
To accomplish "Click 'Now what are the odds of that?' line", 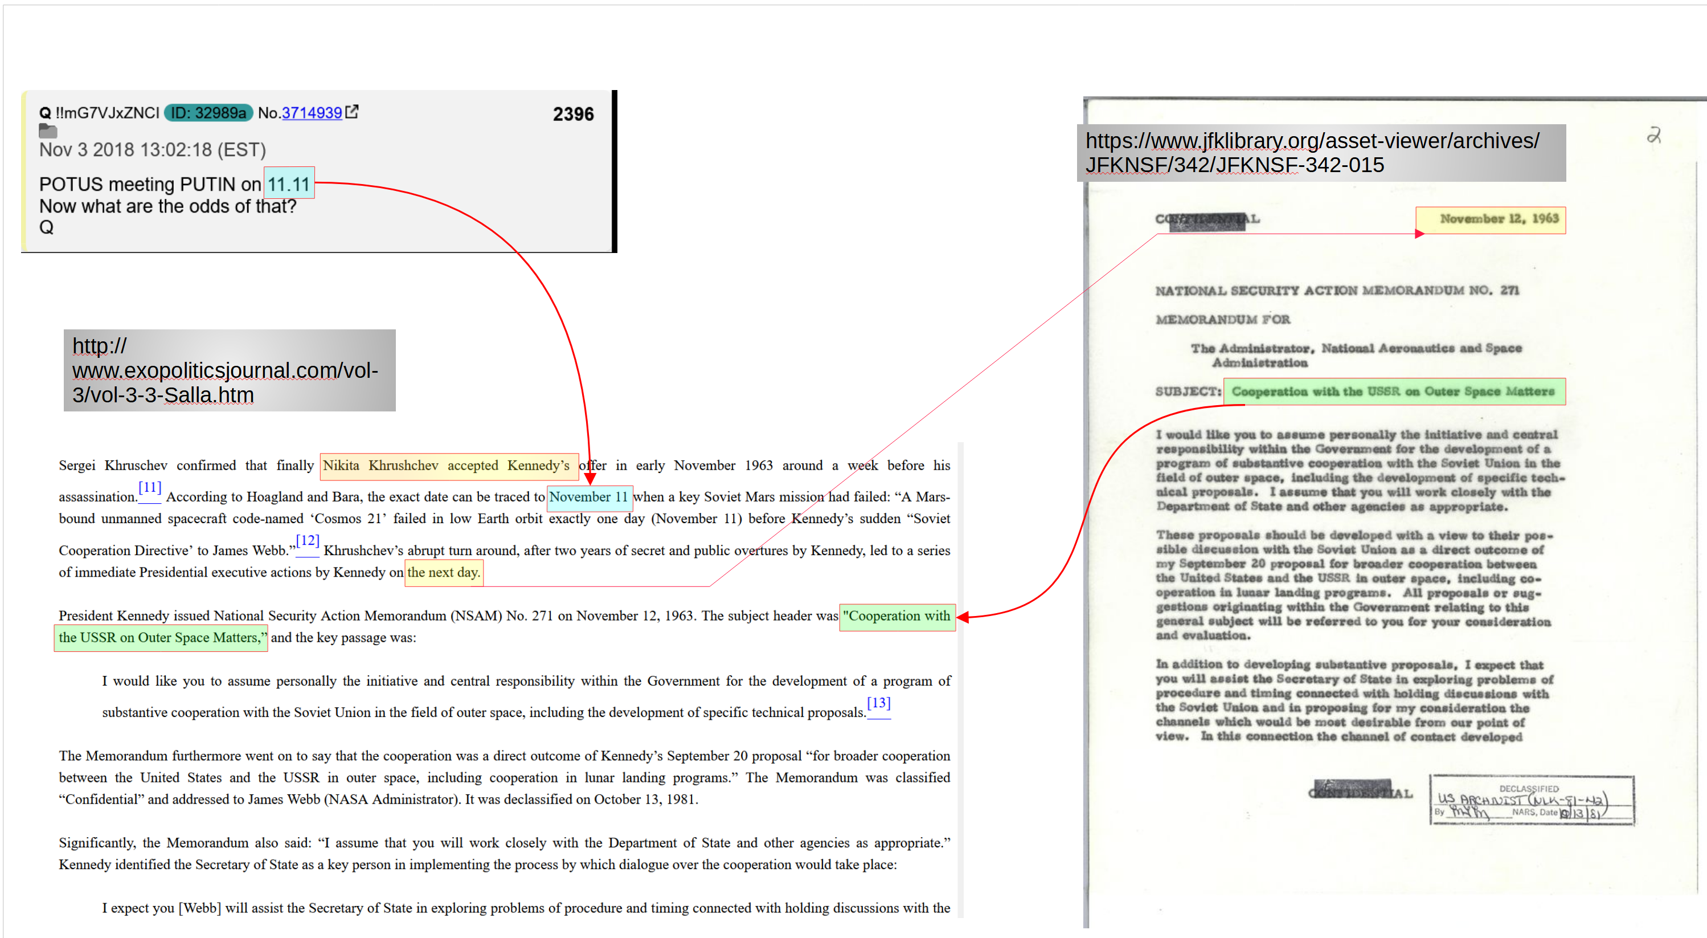I will point(167,206).
